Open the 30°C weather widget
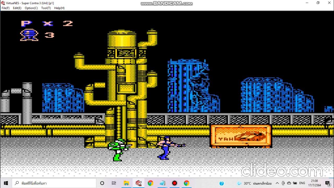This screenshot has height=188, width=334. pos(254,183)
